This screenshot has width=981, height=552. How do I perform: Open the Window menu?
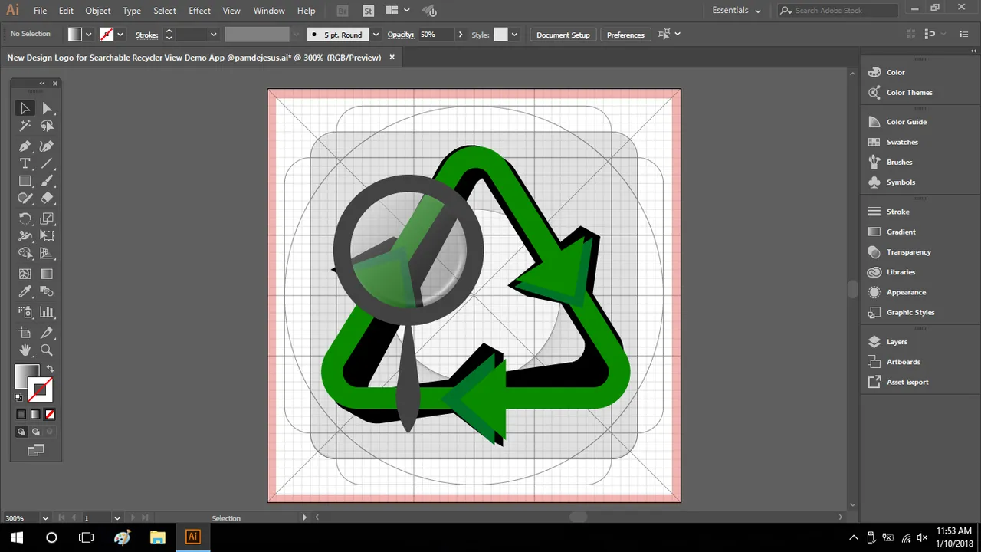tap(269, 11)
